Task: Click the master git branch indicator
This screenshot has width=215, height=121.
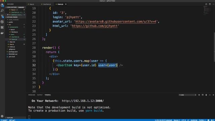Action: point(4,120)
